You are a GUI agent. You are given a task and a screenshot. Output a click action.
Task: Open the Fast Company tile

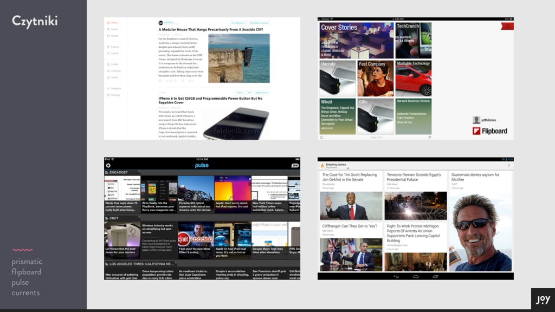(x=376, y=79)
